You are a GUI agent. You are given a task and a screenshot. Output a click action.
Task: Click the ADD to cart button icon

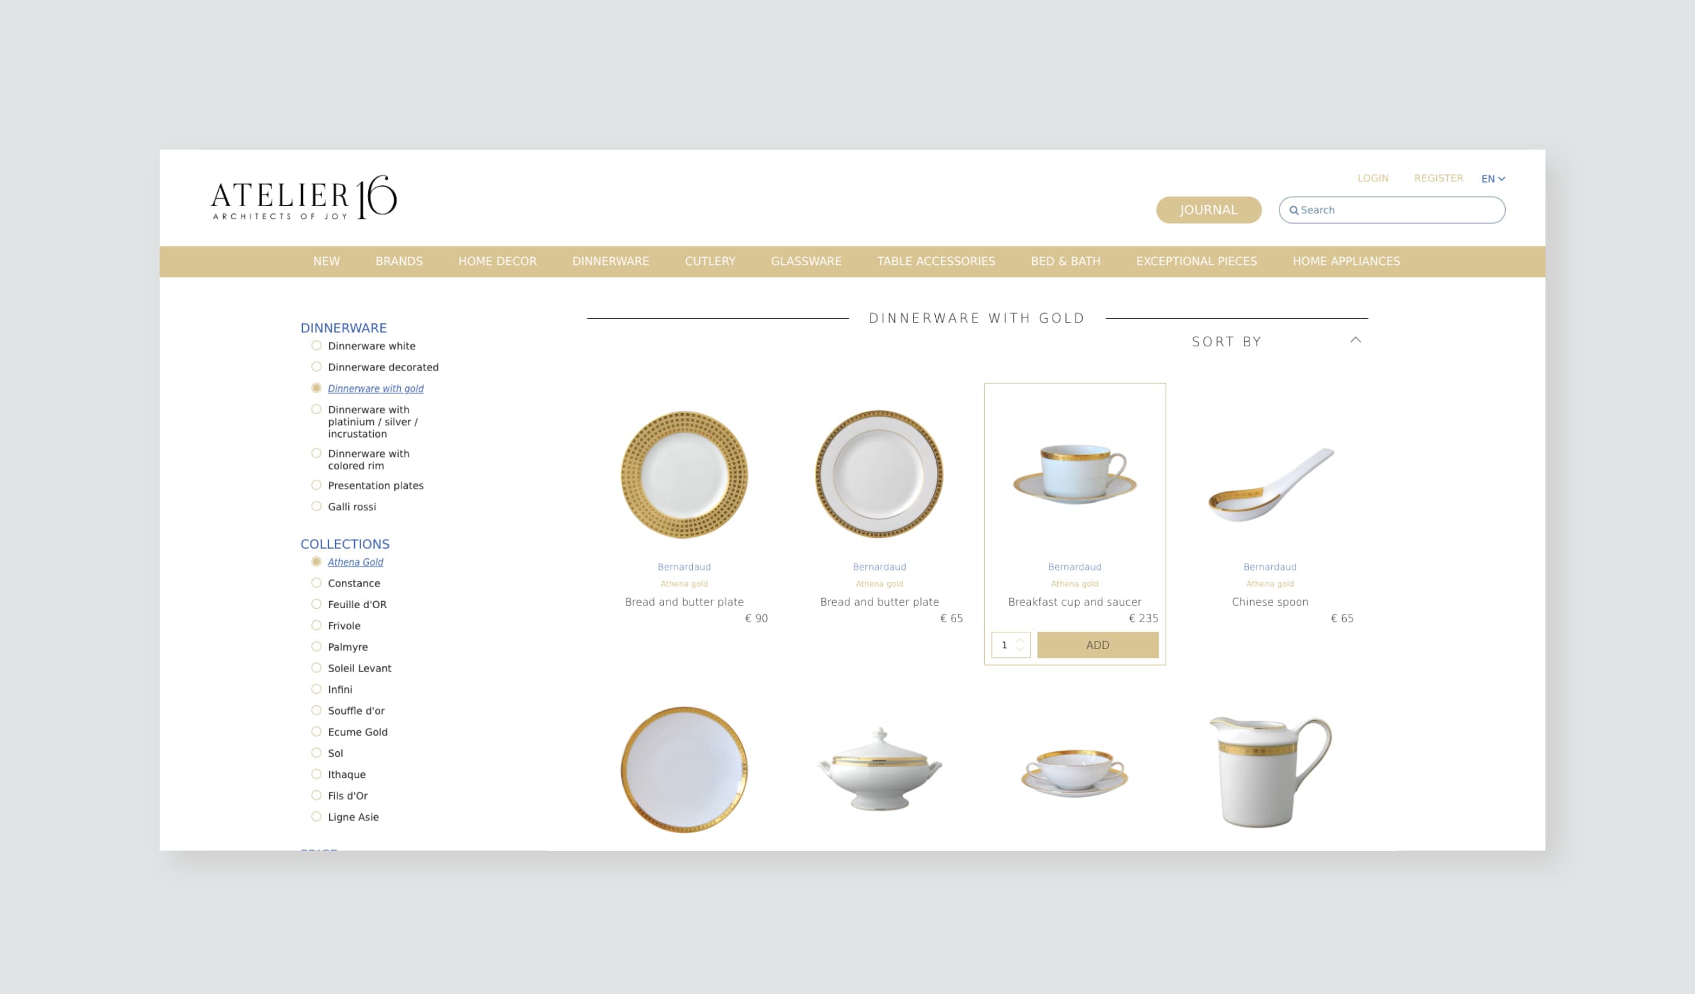[x=1097, y=645]
